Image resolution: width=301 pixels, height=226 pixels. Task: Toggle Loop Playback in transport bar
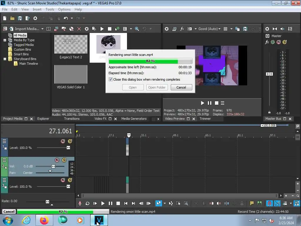87,203
